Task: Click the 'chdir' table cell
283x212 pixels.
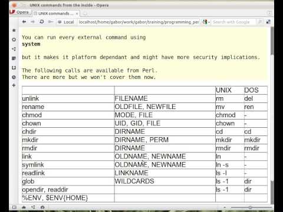Action: [x=68, y=132]
